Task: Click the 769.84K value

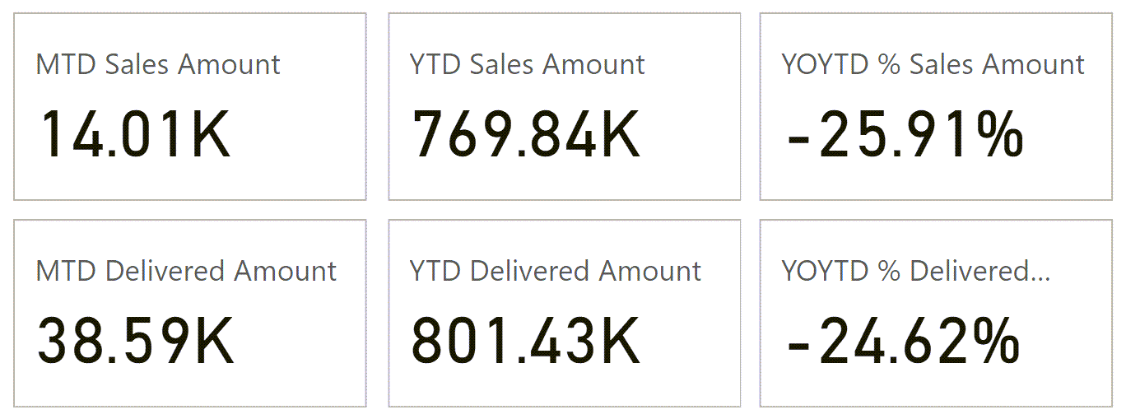Action: pyautogui.click(x=526, y=134)
